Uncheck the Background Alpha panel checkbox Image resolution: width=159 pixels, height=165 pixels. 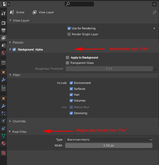[x=14, y=49]
